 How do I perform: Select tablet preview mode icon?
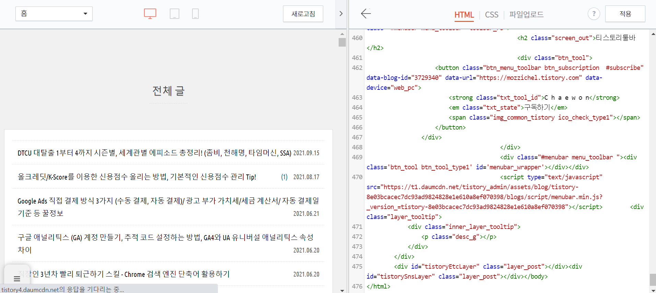[175, 14]
